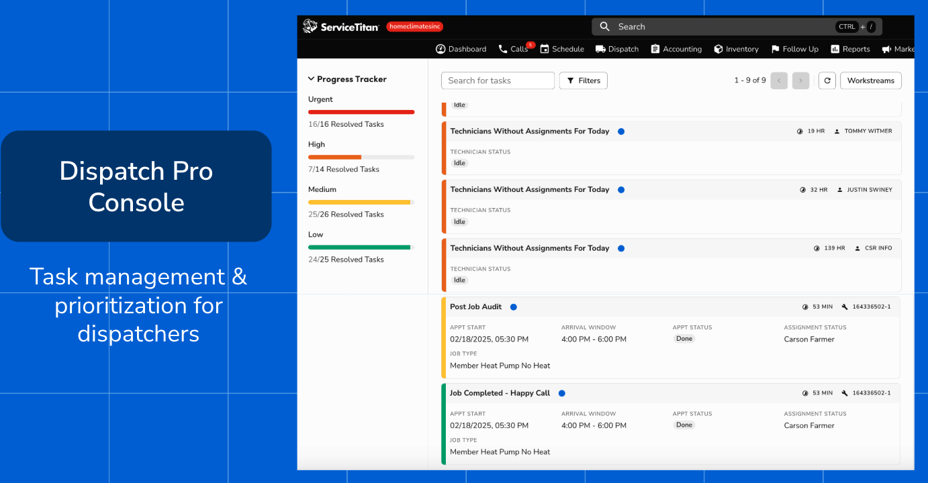Collapse the Progress Tracker section
This screenshot has height=483, width=928.
click(x=310, y=78)
